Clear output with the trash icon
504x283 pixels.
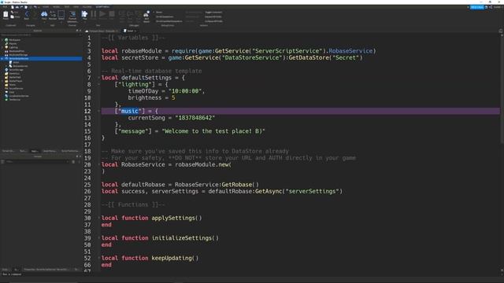73,162
